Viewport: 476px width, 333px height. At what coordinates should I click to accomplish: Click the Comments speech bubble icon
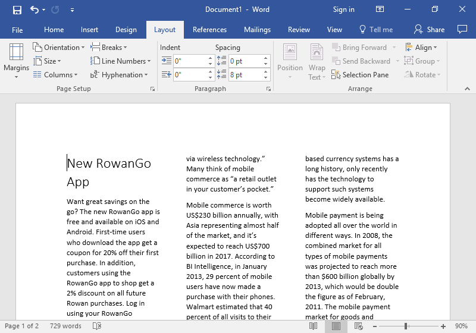[x=462, y=29]
